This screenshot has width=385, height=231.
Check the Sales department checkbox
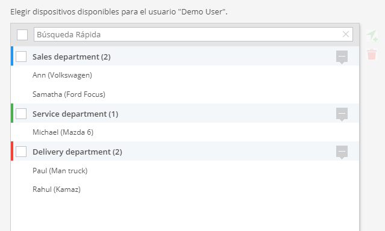[x=21, y=57]
